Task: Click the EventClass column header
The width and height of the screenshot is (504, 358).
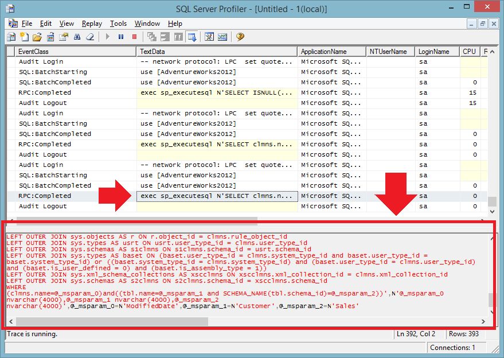Action: (x=76, y=52)
